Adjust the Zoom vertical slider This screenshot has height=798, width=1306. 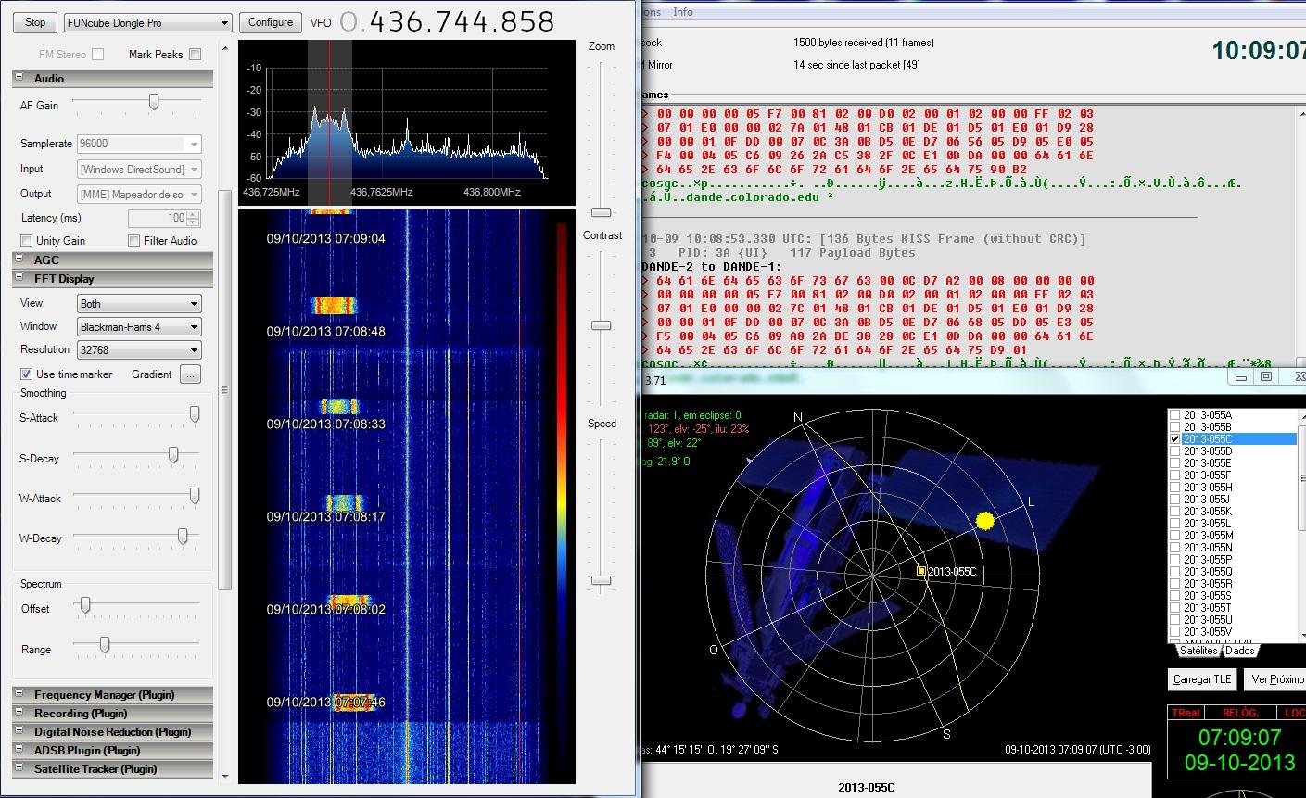point(602,212)
